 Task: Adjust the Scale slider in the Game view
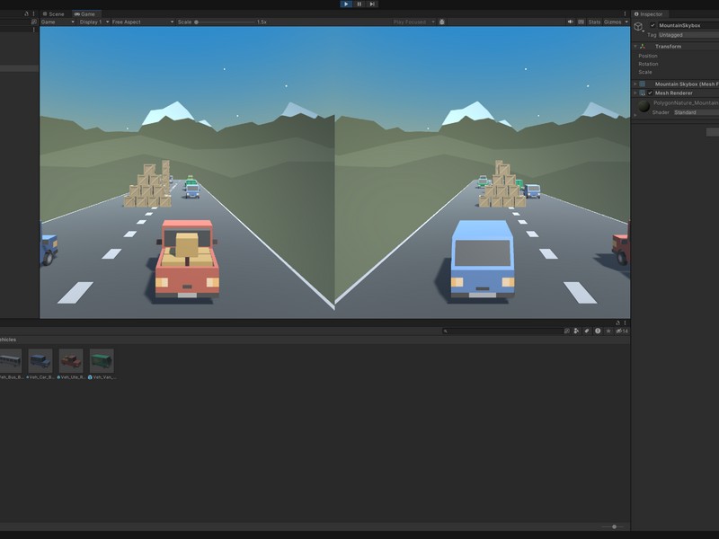pyautogui.click(x=225, y=22)
